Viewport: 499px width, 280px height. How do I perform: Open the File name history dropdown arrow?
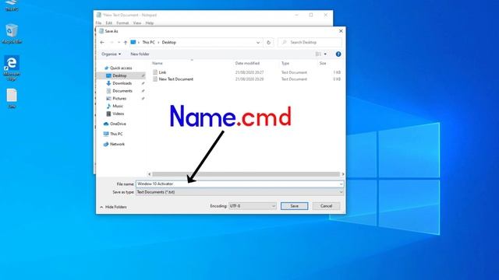(342, 184)
